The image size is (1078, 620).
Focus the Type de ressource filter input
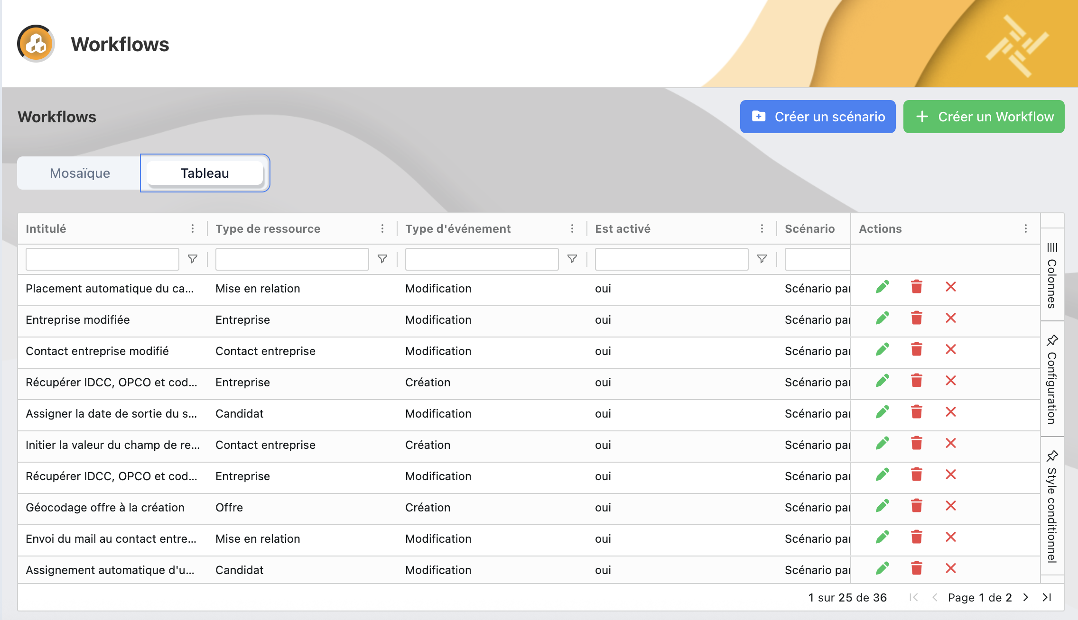[x=292, y=259]
